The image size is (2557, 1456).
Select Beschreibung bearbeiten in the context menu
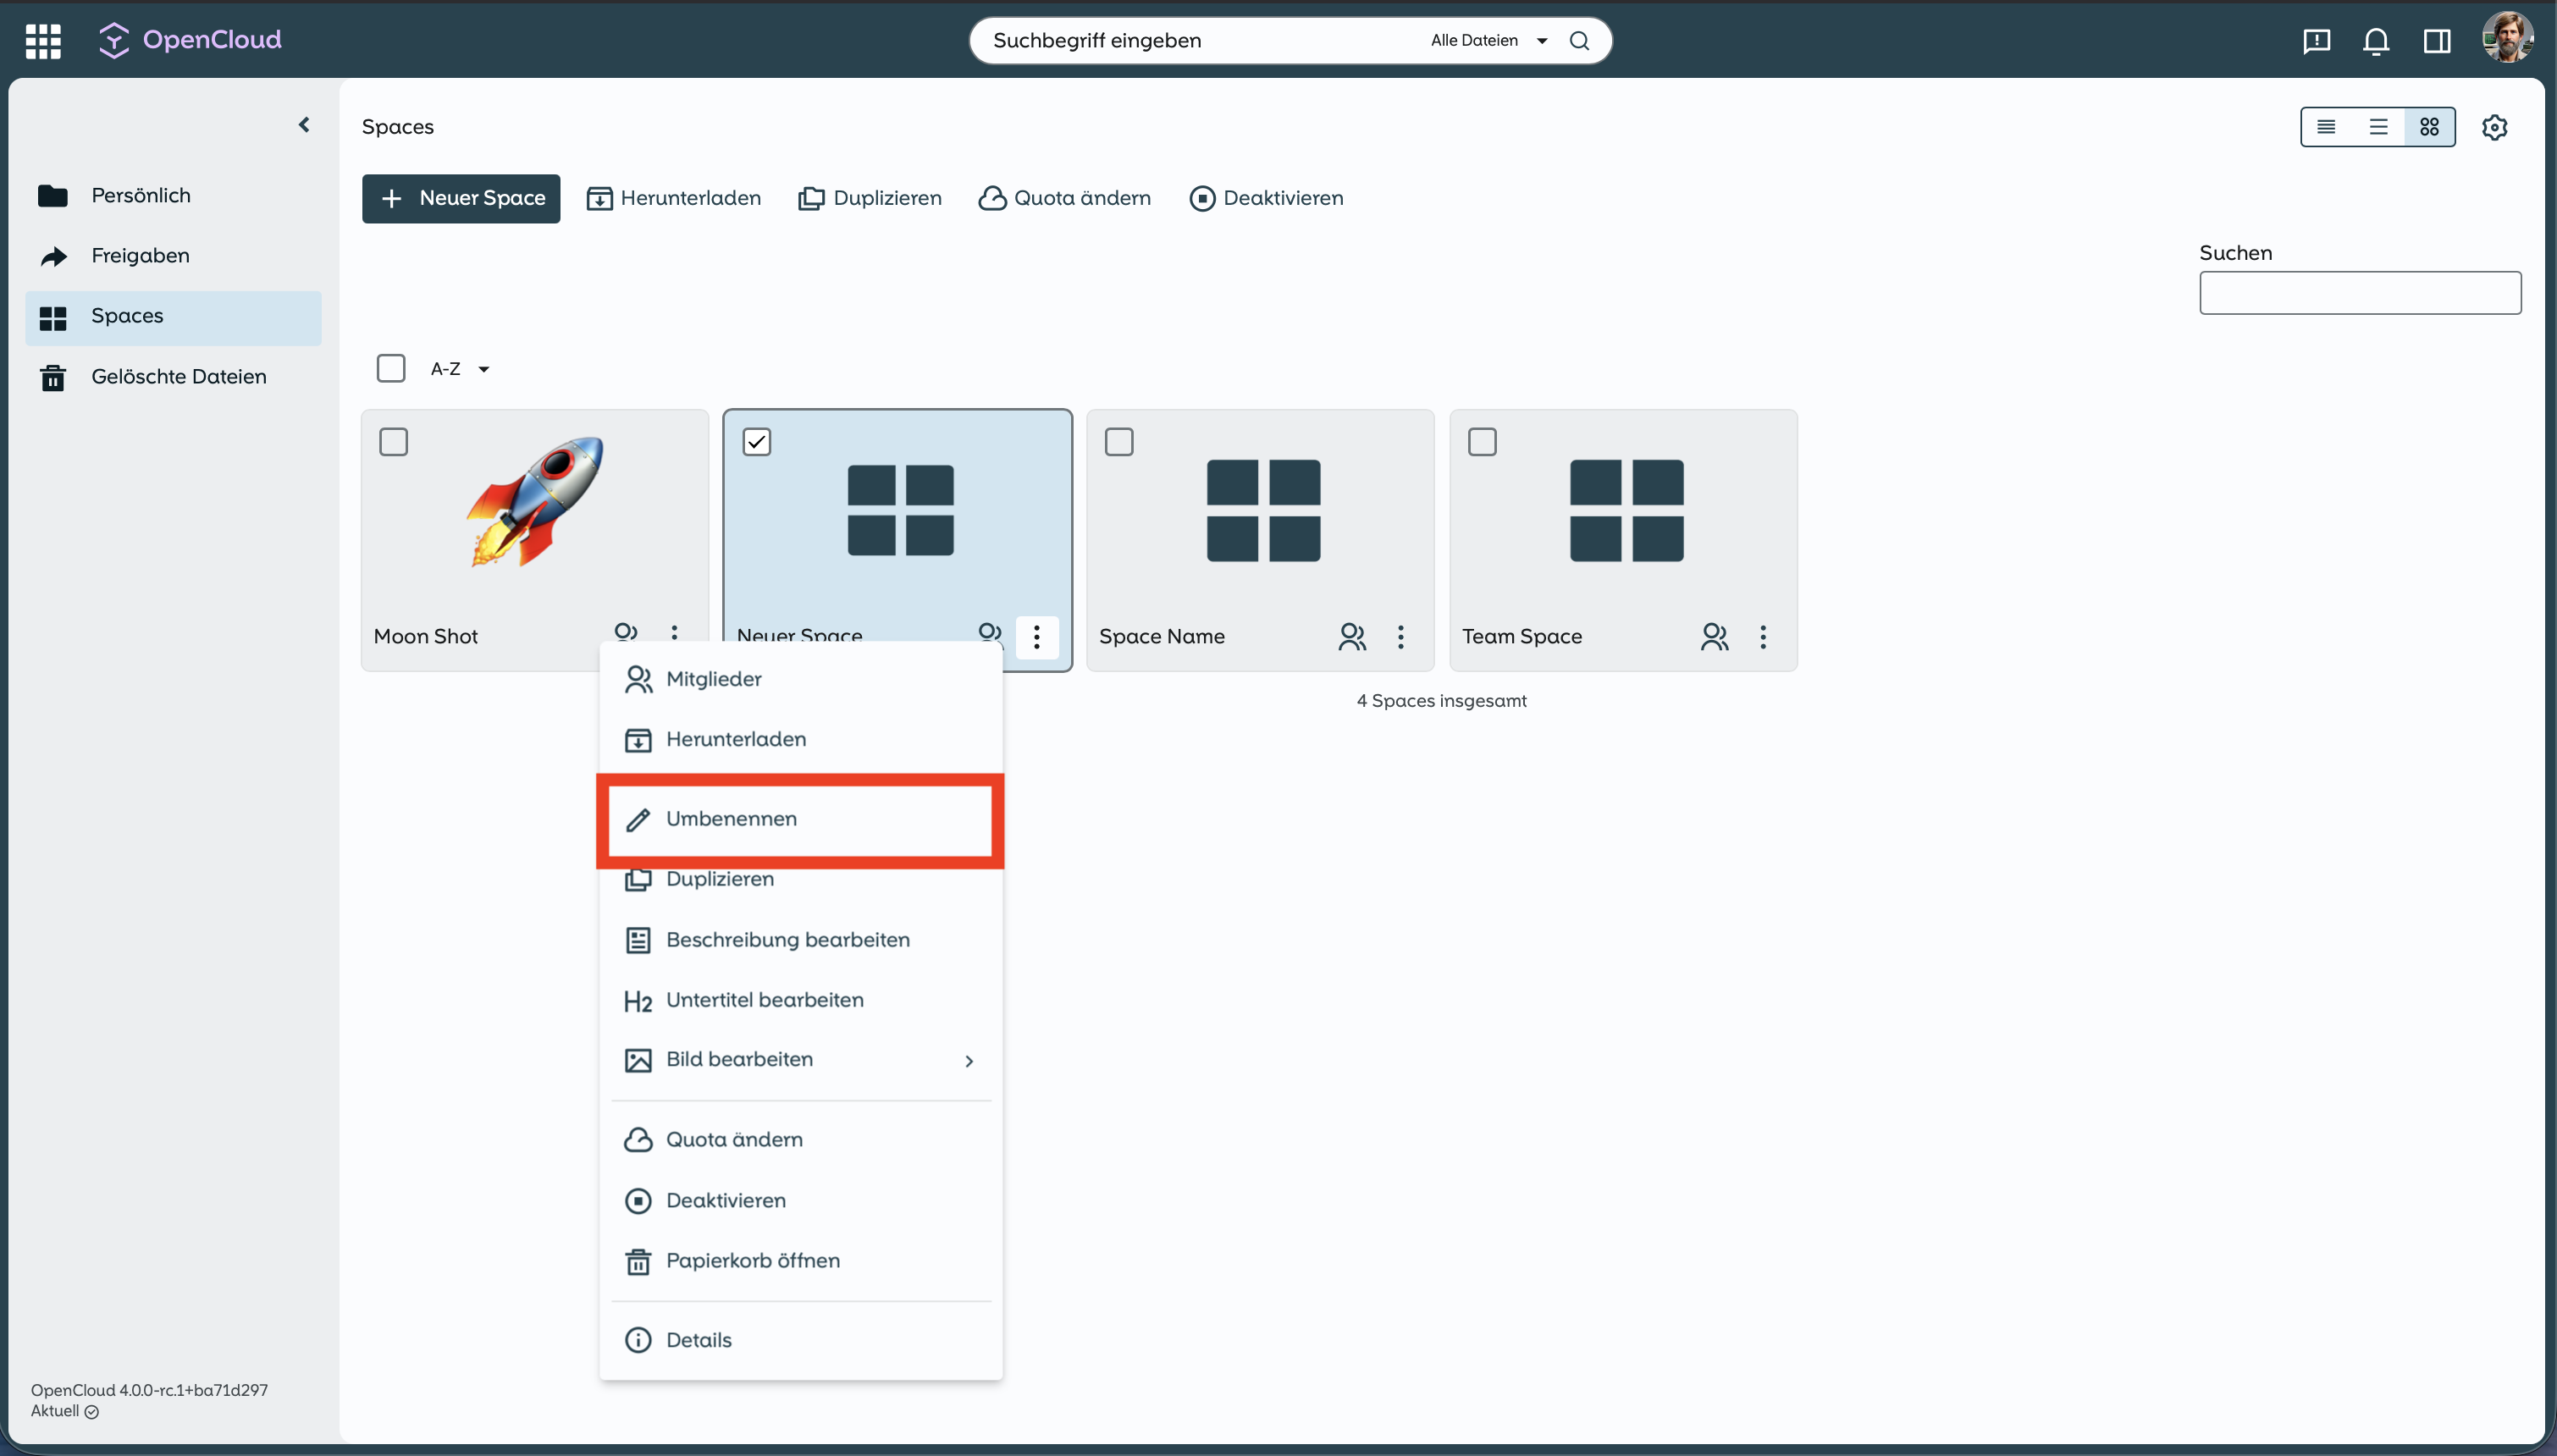787,940
